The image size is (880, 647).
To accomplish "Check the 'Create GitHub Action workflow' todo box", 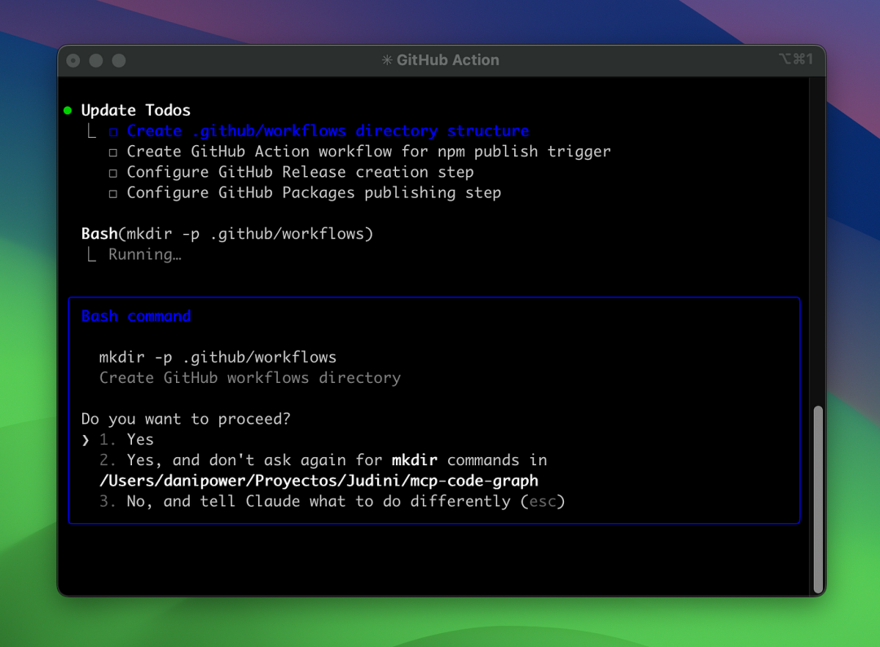I will [x=113, y=152].
